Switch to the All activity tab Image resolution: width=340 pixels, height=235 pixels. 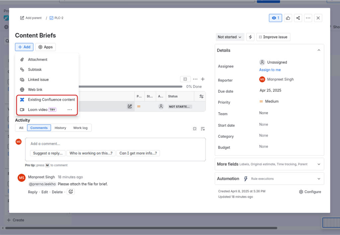21,128
